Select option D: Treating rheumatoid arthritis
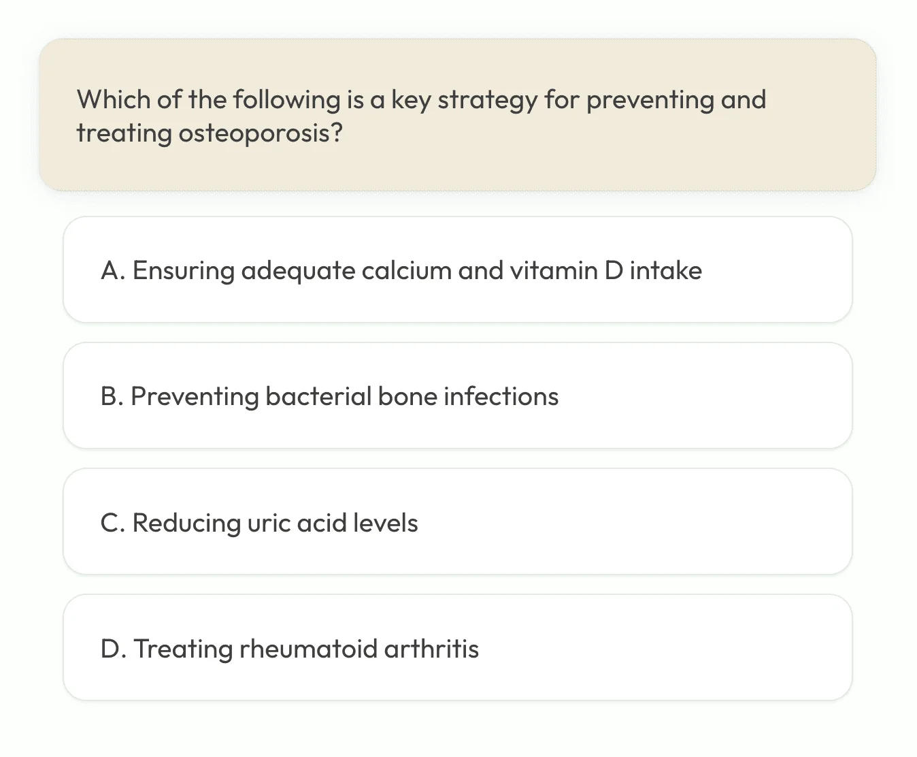 click(x=457, y=647)
